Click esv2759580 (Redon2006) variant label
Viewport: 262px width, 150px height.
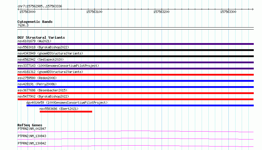(x=37, y=78)
